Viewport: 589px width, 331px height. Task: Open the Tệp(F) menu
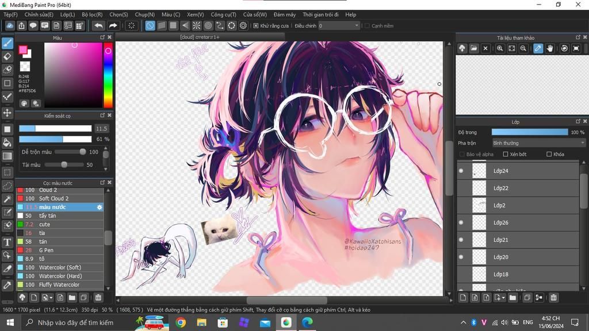click(10, 14)
